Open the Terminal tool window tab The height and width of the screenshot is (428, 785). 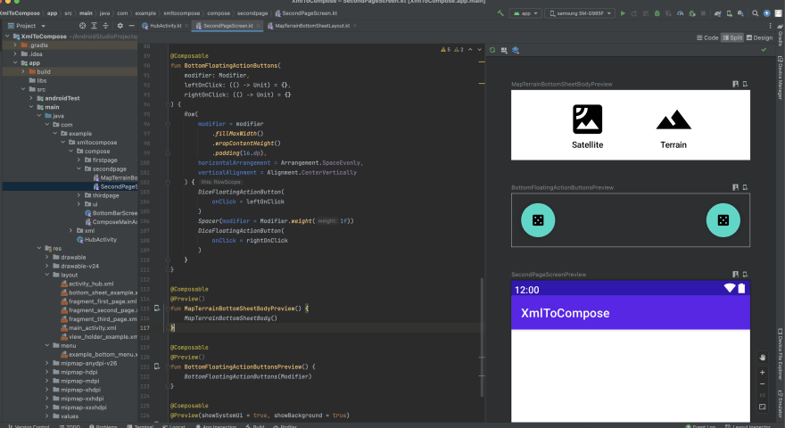(140, 426)
